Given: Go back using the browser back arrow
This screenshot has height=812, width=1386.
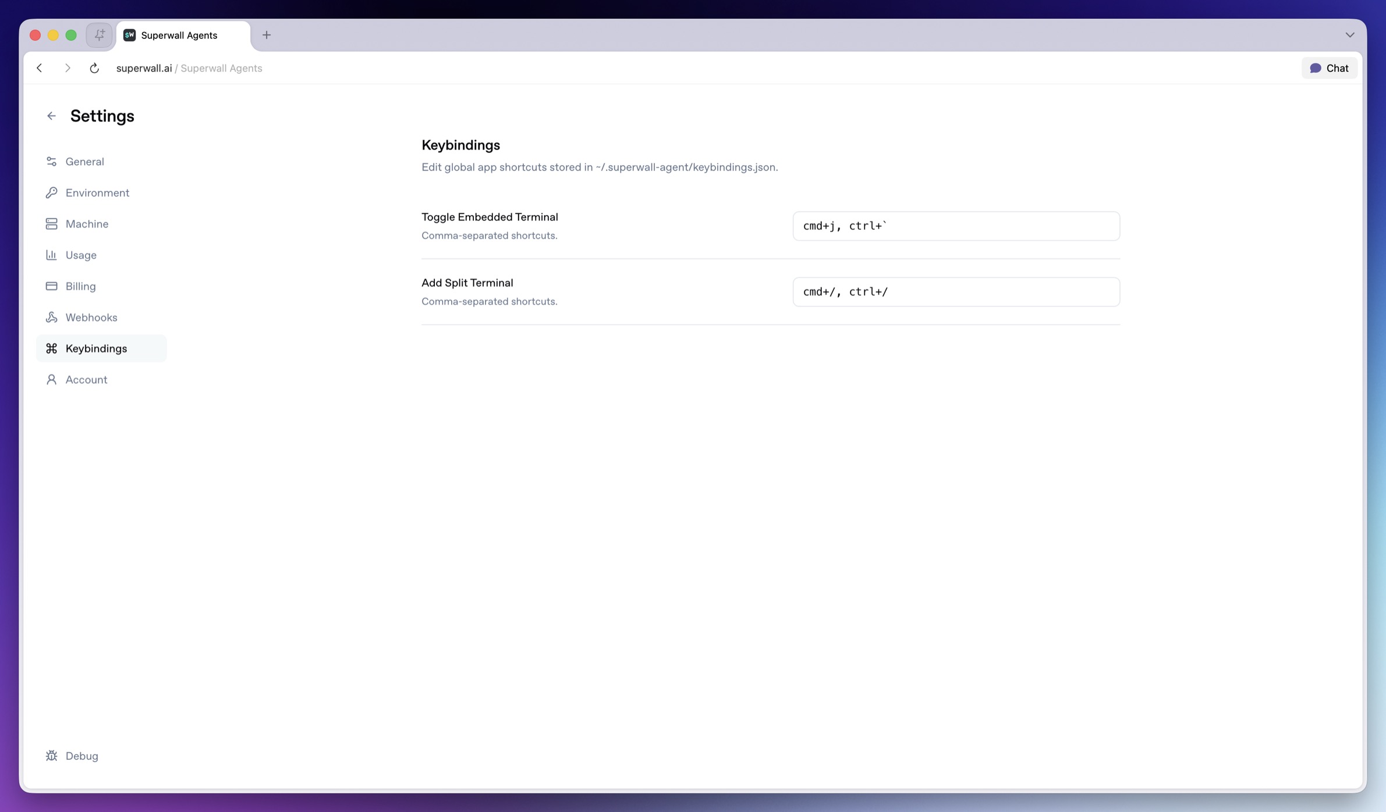Looking at the screenshot, I should click(40, 68).
